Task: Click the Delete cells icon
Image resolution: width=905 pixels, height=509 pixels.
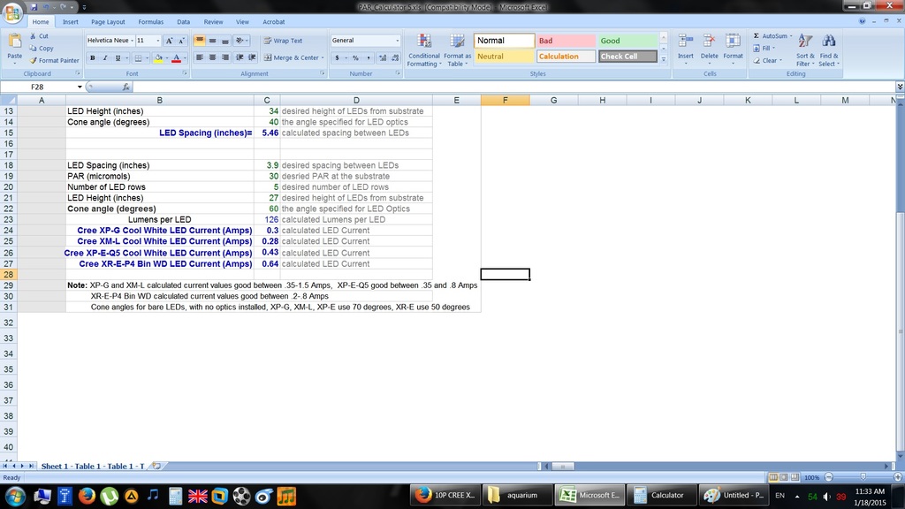Action: pos(709,42)
